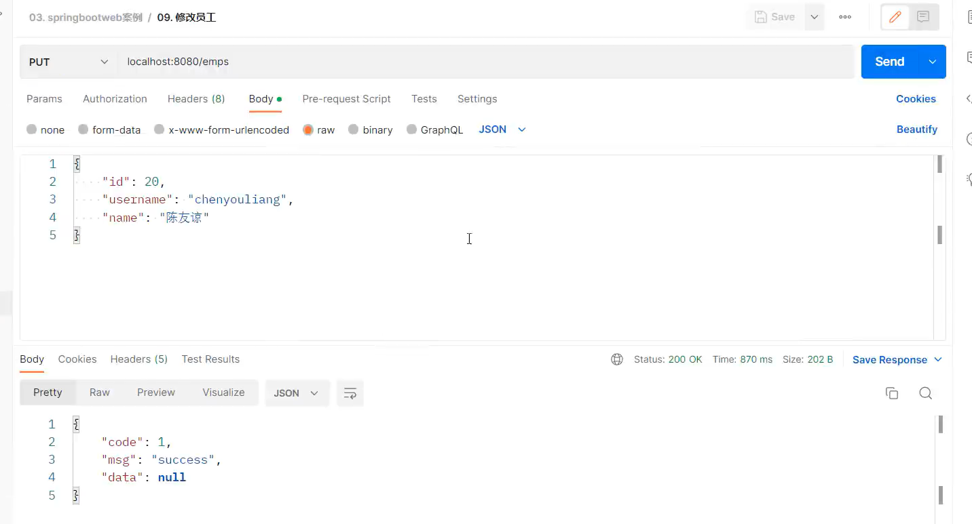Image resolution: width=972 pixels, height=524 pixels.
Task: Click the "陈友谅" name value
Action: 185,218
